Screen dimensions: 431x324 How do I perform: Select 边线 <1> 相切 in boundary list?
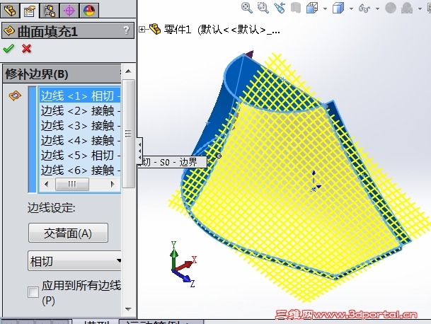coord(80,96)
